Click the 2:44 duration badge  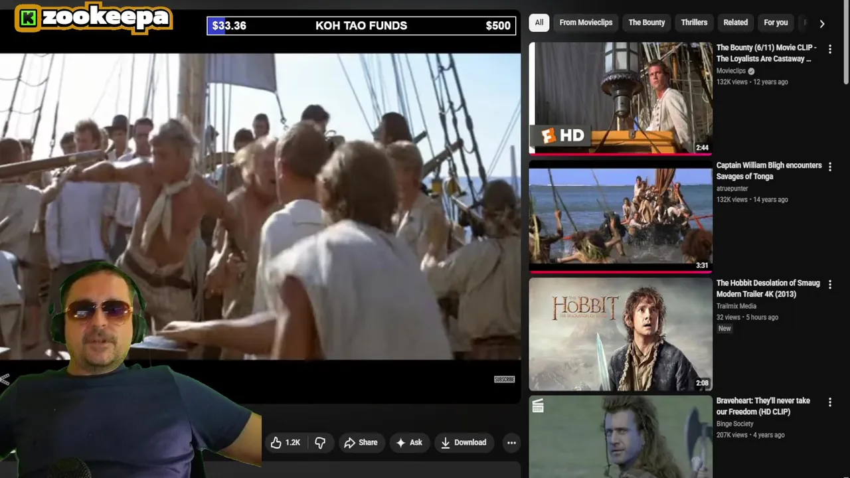(x=702, y=147)
